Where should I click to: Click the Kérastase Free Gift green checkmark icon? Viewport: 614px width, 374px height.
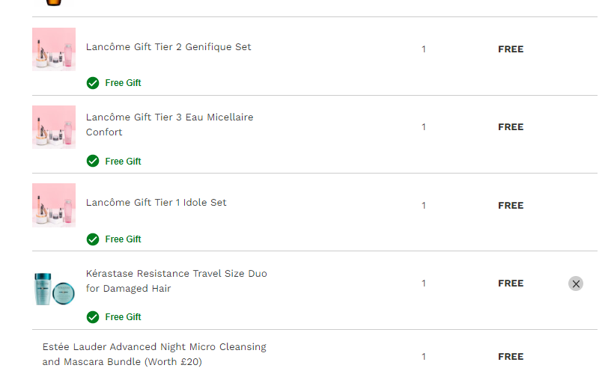(x=93, y=317)
